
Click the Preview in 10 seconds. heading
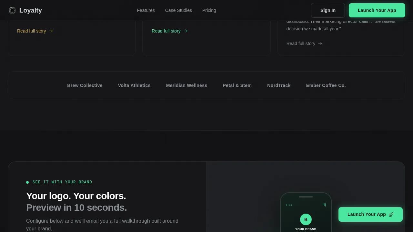point(76,208)
